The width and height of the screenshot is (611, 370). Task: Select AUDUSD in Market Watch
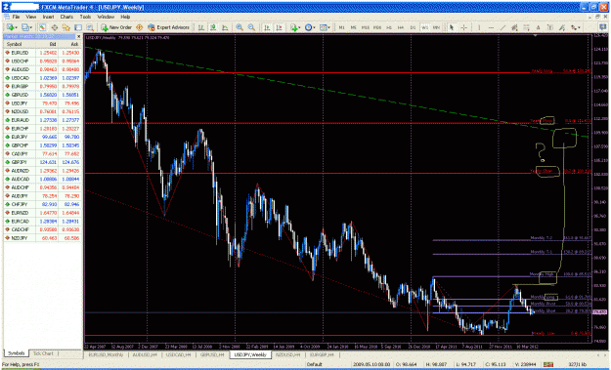coord(42,69)
